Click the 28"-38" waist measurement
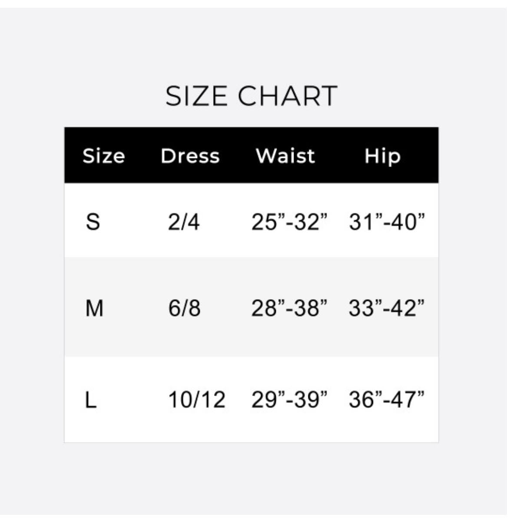The width and height of the screenshot is (509, 518). (x=289, y=308)
